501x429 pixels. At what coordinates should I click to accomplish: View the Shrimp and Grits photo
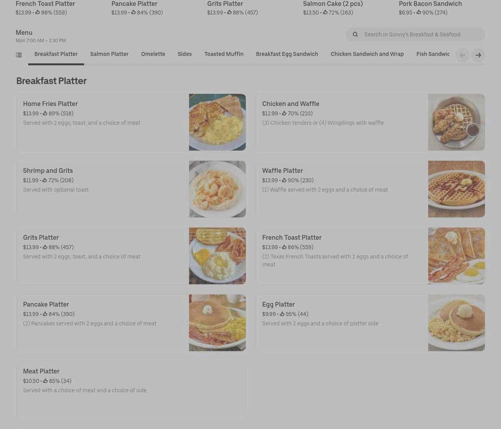[x=217, y=189]
